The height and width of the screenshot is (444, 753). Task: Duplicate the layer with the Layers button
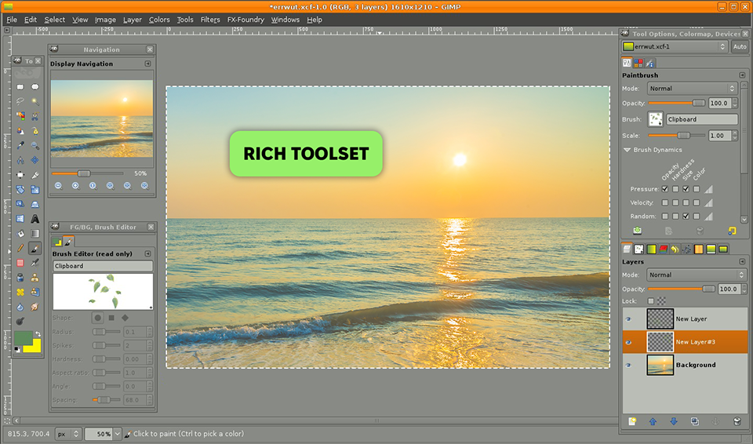pyautogui.click(x=694, y=421)
